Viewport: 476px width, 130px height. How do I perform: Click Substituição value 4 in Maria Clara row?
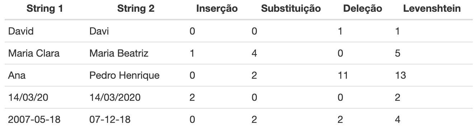254,53
